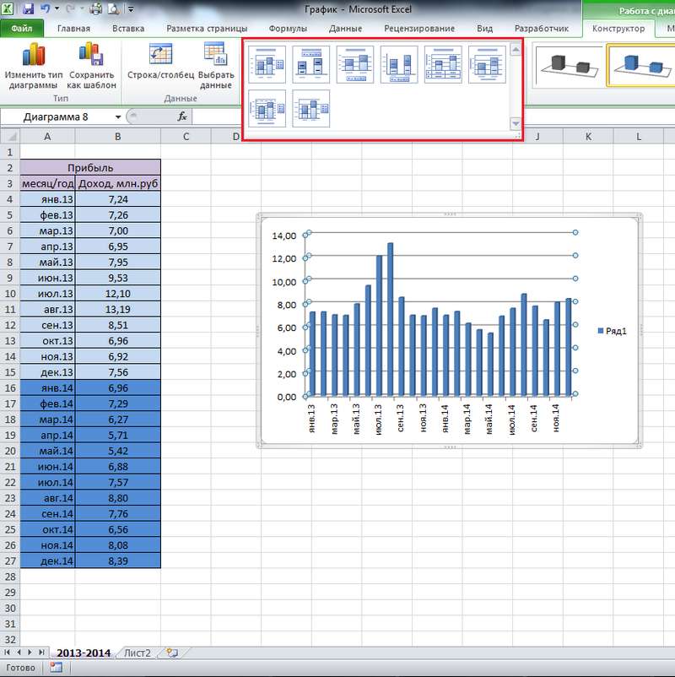The height and width of the screenshot is (677, 675).
Task: Click the Redo arrow icon
Action: coord(71,8)
